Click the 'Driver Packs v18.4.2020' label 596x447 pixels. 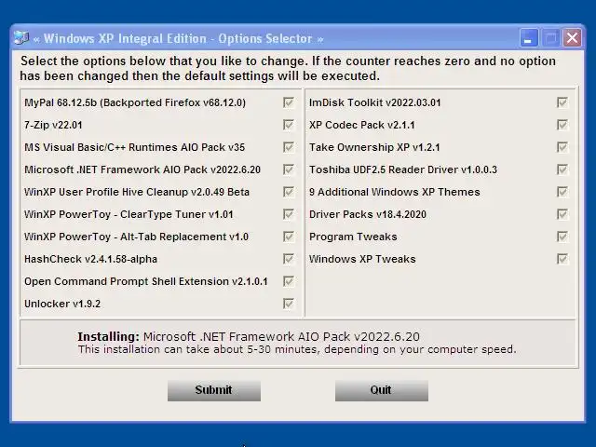coord(368,214)
